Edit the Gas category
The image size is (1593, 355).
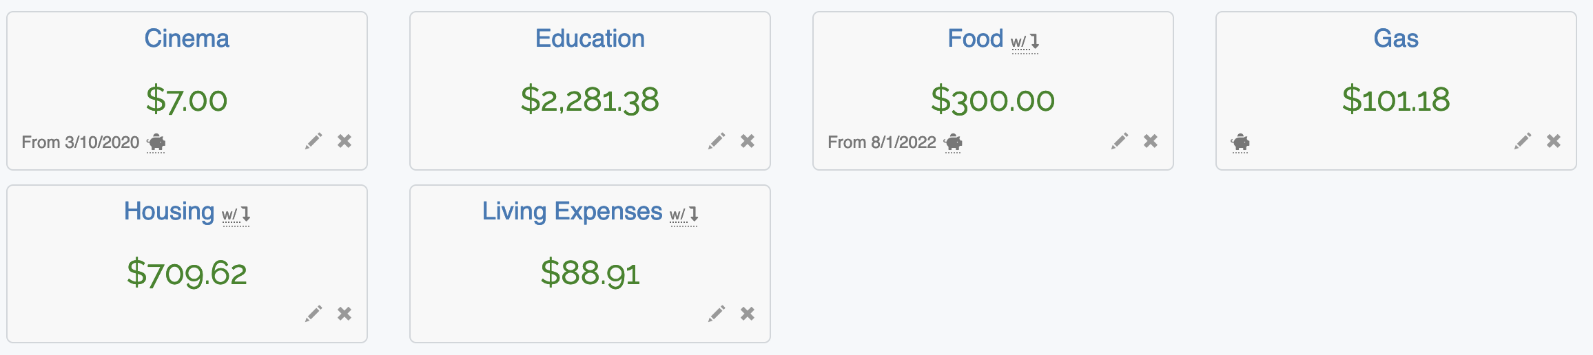(x=1523, y=142)
